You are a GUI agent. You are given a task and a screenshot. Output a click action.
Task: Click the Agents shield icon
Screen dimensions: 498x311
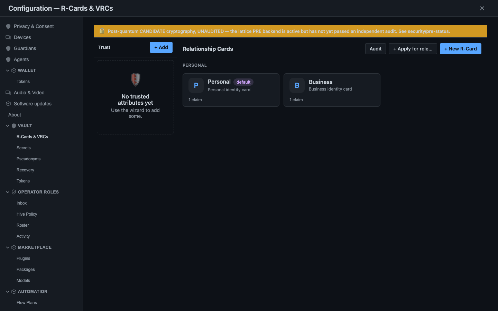(8, 59)
